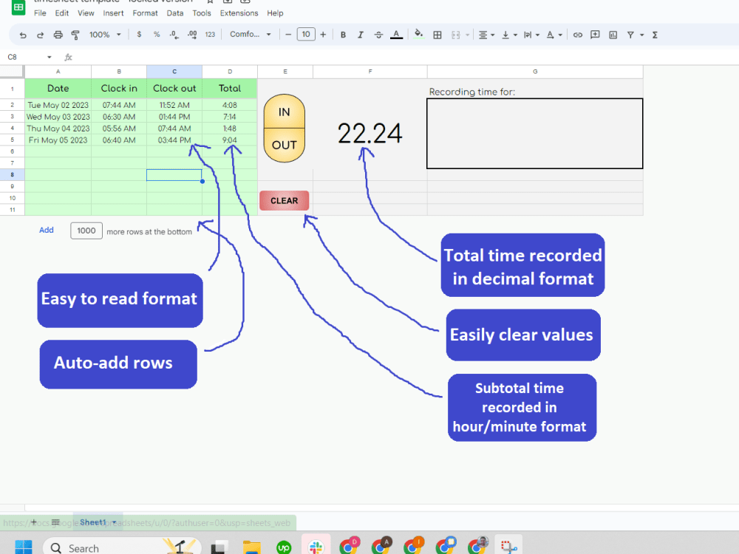This screenshot has width=739, height=554.
Task: Open the Extensions menu
Action: click(x=239, y=13)
